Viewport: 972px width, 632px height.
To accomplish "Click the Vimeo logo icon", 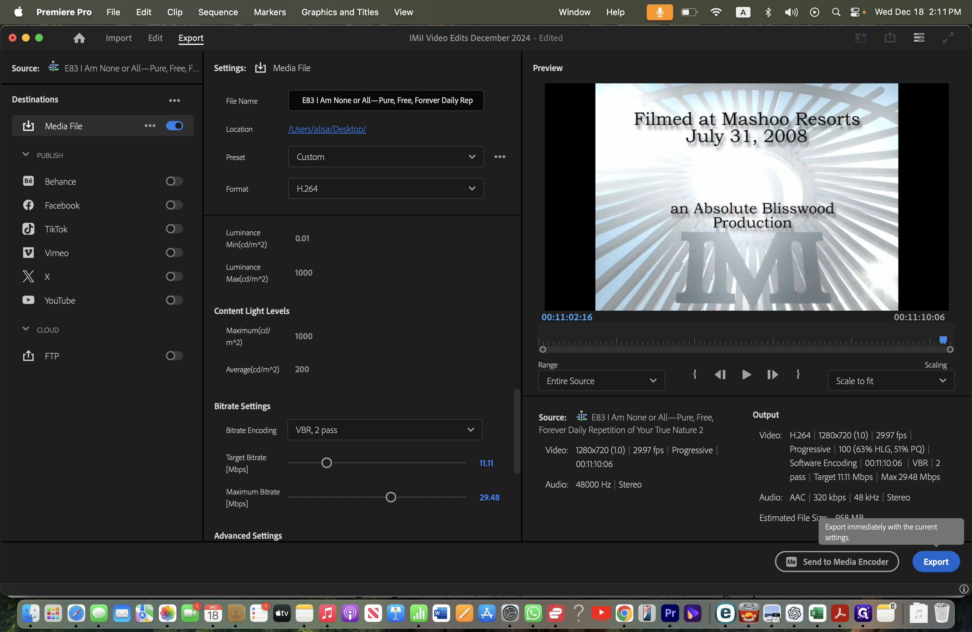I will 28,253.
